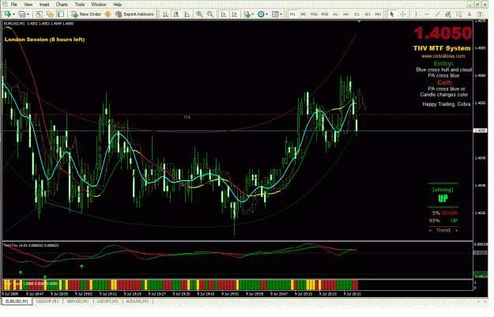Viewport: 494px width, 317px height.
Task: Zoom out of the chart
Action: (x=210, y=14)
